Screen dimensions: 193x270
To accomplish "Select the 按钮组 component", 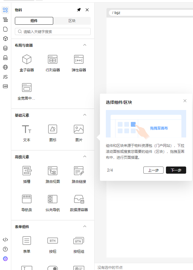I will (79, 244).
